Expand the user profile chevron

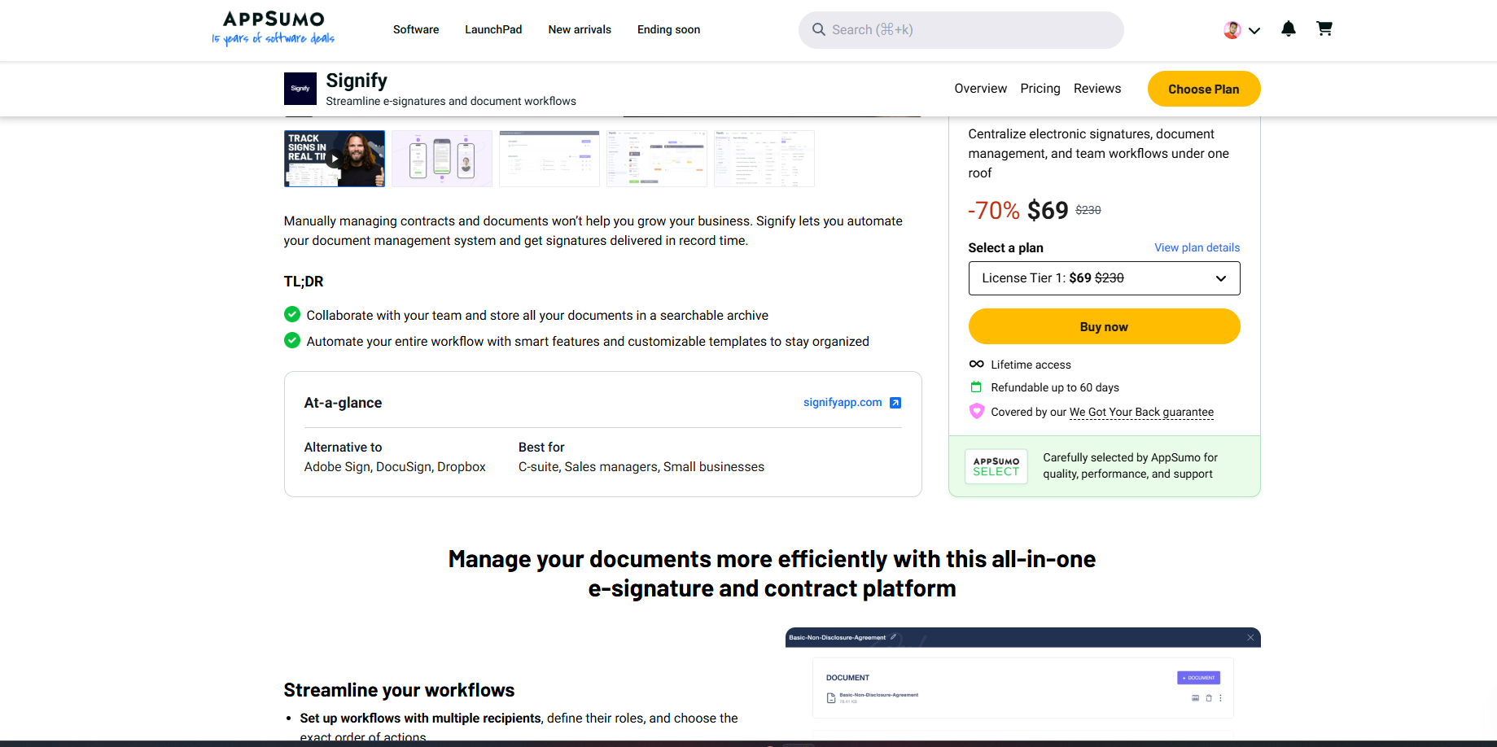[x=1254, y=30]
